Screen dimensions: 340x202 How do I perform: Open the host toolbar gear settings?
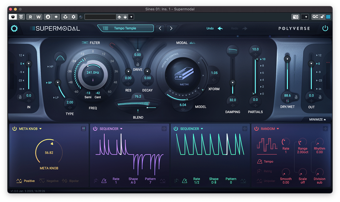point(73,17)
